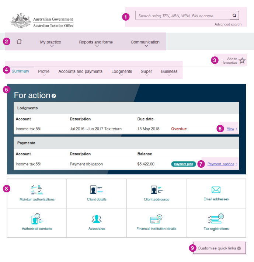The image size is (254, 262).
Task: Click the For action help question mark icon
Action: click(54, 96)
